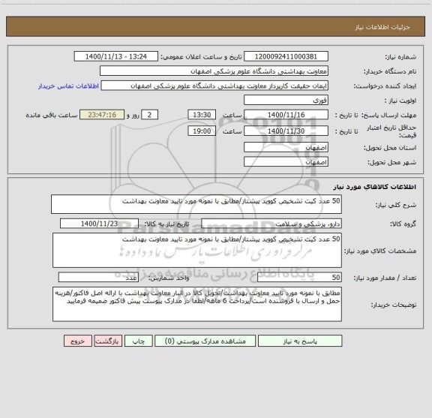Click the گروه کالا field

coord(271,224)
